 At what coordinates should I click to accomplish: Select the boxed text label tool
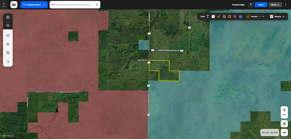[x=213, y=17]
